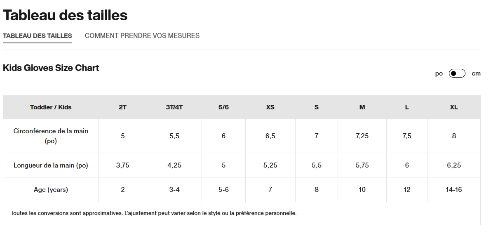Click the 'Age (years)' row label

click(51, 190)
